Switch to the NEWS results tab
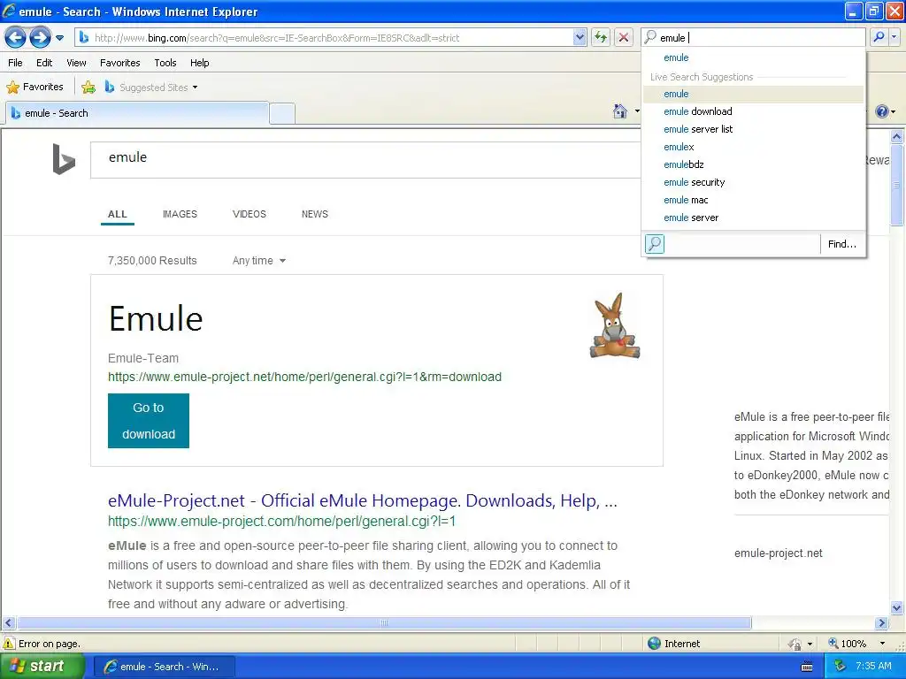 [x=315, y=214]
